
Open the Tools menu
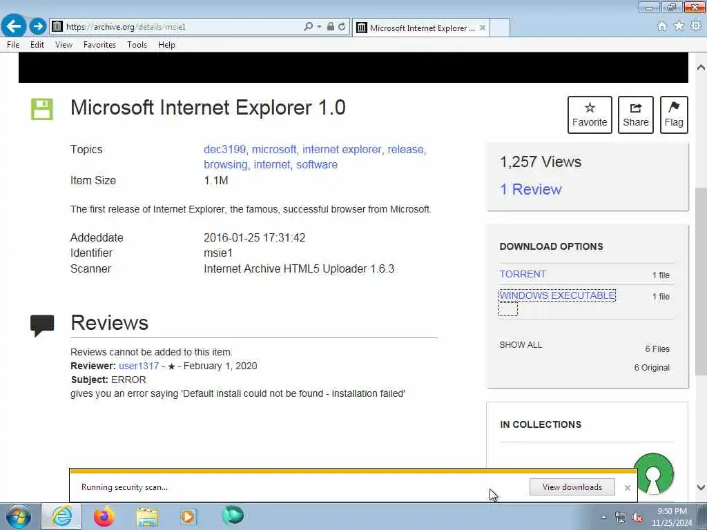click(137, 45)
